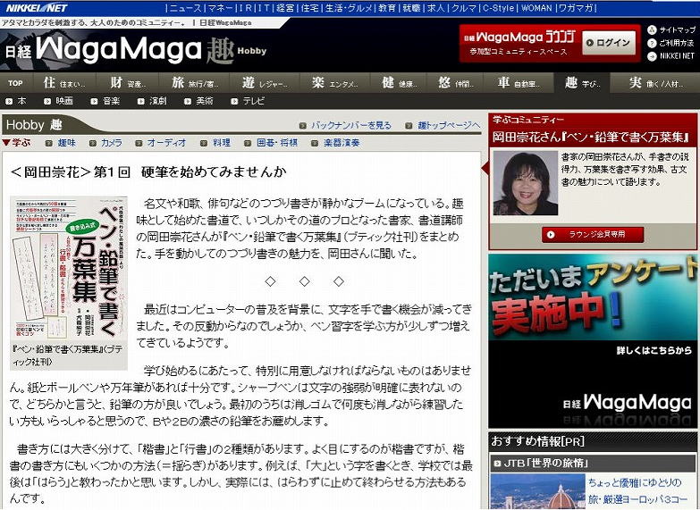Click the ご利用方法 question icon
This screenshot has height=510, width=700.
coord(652,43)
